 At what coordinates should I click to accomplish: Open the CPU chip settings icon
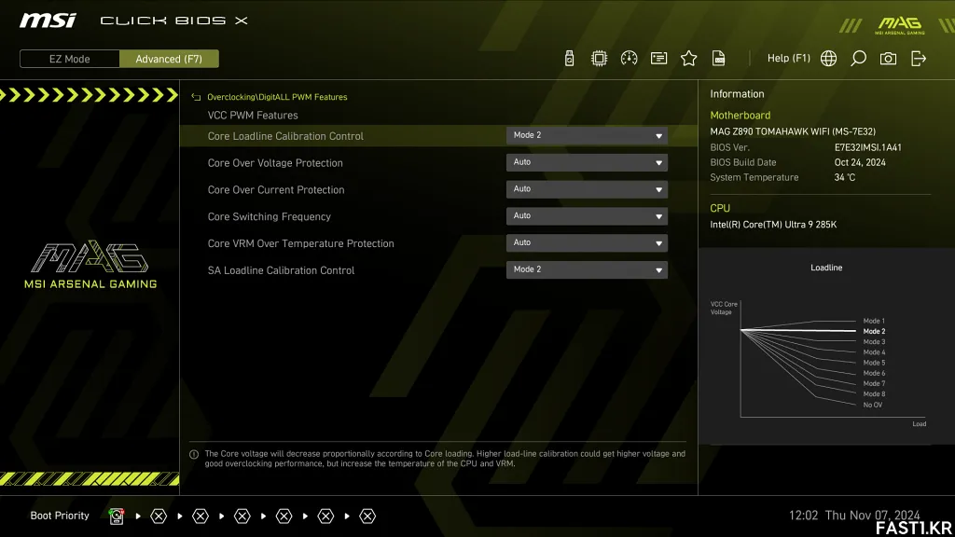pyautogui.click(x=599, y=59)
